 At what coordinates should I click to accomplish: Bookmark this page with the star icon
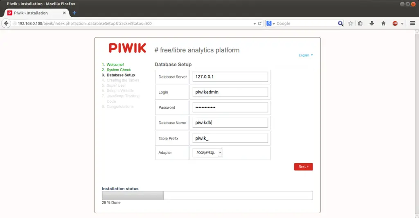pyautogui.click(x=351, y=23)
